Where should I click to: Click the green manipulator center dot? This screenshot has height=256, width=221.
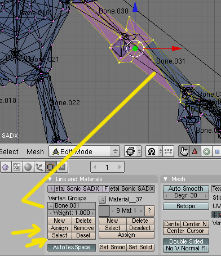coord(135,49)
